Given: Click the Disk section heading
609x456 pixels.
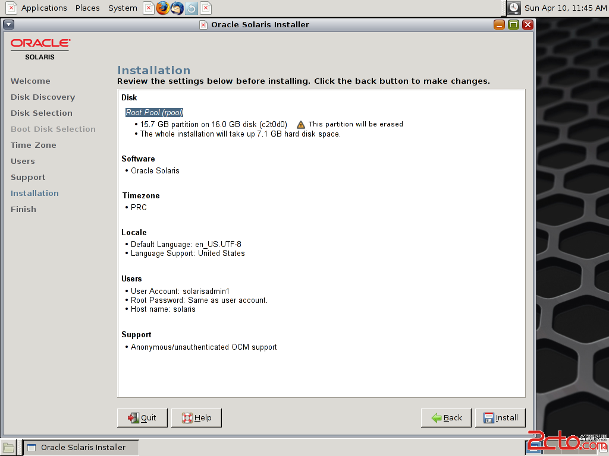Looking at the screenshot, I should tap(129, 98).
